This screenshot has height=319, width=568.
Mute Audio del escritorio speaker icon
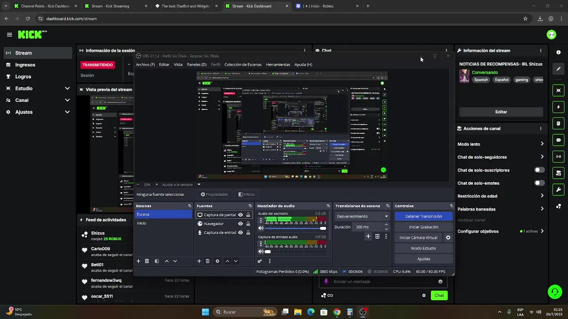261,228
